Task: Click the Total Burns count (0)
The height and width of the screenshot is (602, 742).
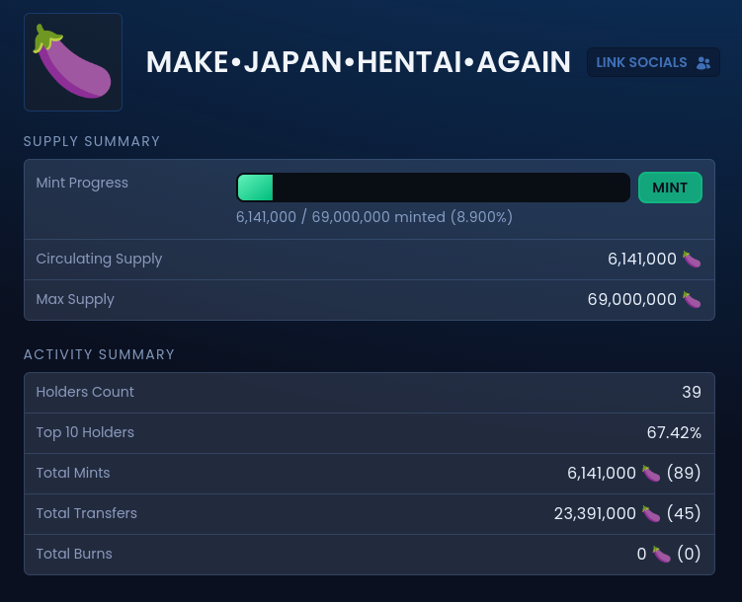Action: 689,554
